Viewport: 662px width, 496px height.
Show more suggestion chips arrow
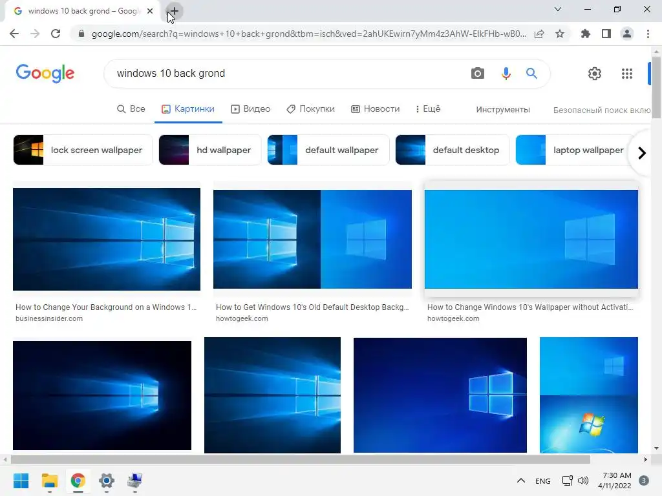coord(642,152)
